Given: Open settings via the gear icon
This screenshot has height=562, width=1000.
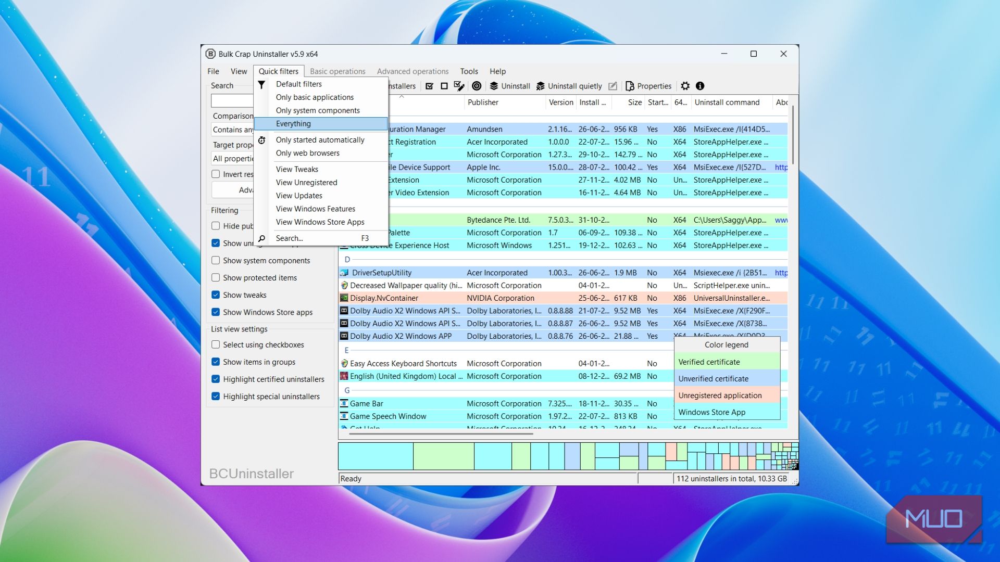Looking at the screenshot, I should [x=685, y=86].
